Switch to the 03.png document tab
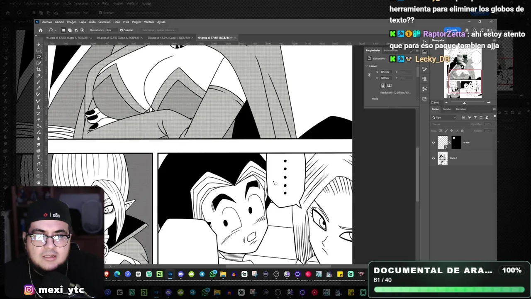Viewport: 531px width, 299px height. [168, 38]
